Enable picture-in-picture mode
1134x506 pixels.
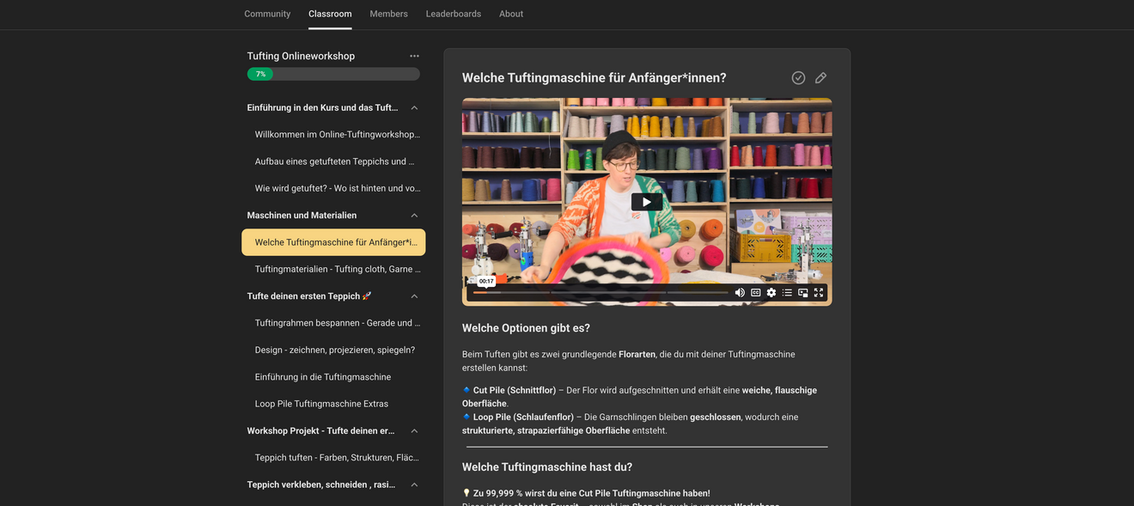(x=802, y=292)
